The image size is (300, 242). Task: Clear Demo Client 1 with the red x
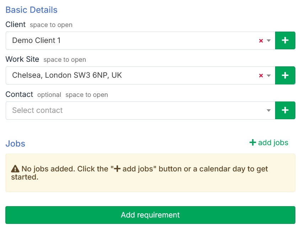[261, 40]
